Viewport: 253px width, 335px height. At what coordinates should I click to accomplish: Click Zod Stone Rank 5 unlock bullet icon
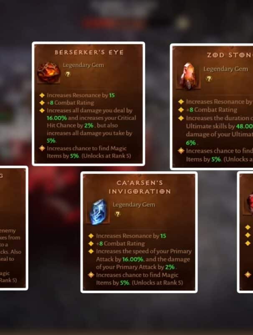click(x=181, y=151)
